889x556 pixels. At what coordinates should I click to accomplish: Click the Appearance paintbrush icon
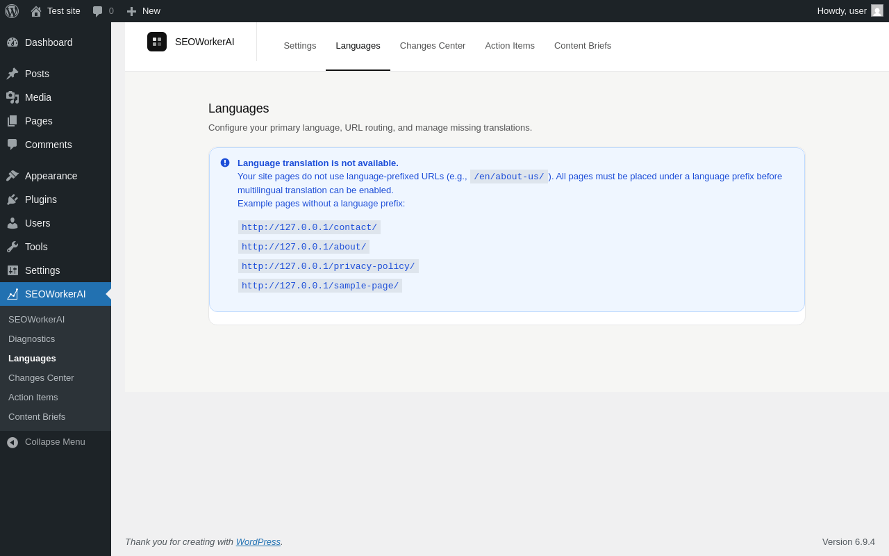13,176
